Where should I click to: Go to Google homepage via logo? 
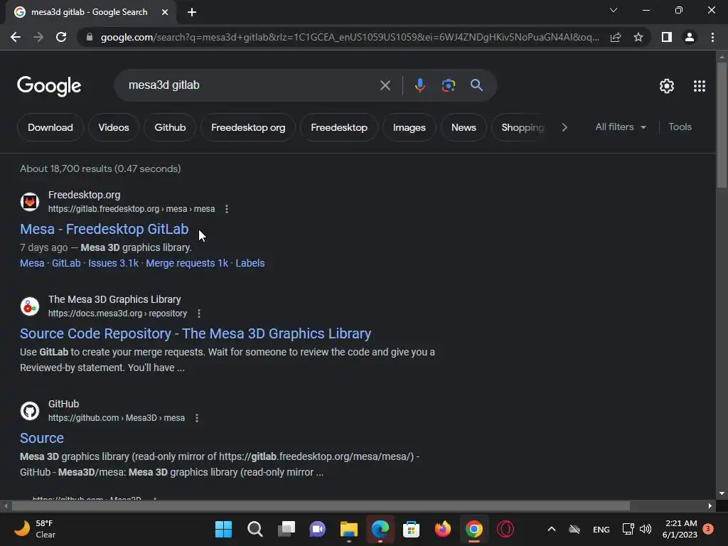[x=49, y=86]
